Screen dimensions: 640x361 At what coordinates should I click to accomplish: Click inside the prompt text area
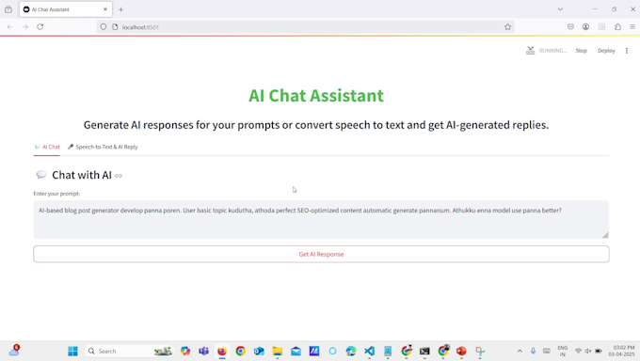321,219
